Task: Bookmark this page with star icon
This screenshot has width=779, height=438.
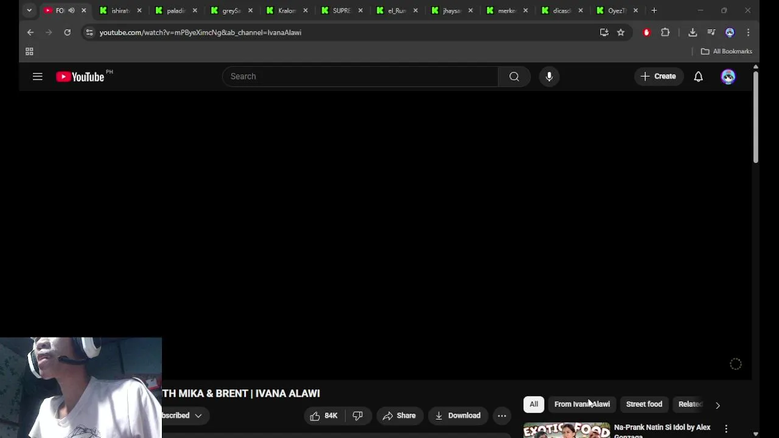Action: pyautogui.click(x=621, y=32)
